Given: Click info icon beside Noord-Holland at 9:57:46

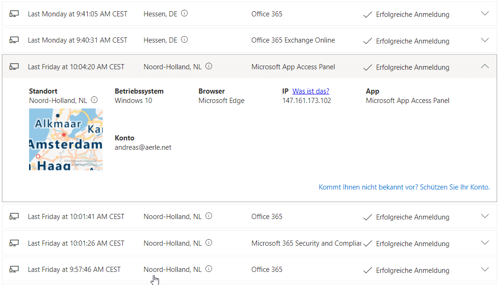Looking at the screenshot, I should coord(209,269).
